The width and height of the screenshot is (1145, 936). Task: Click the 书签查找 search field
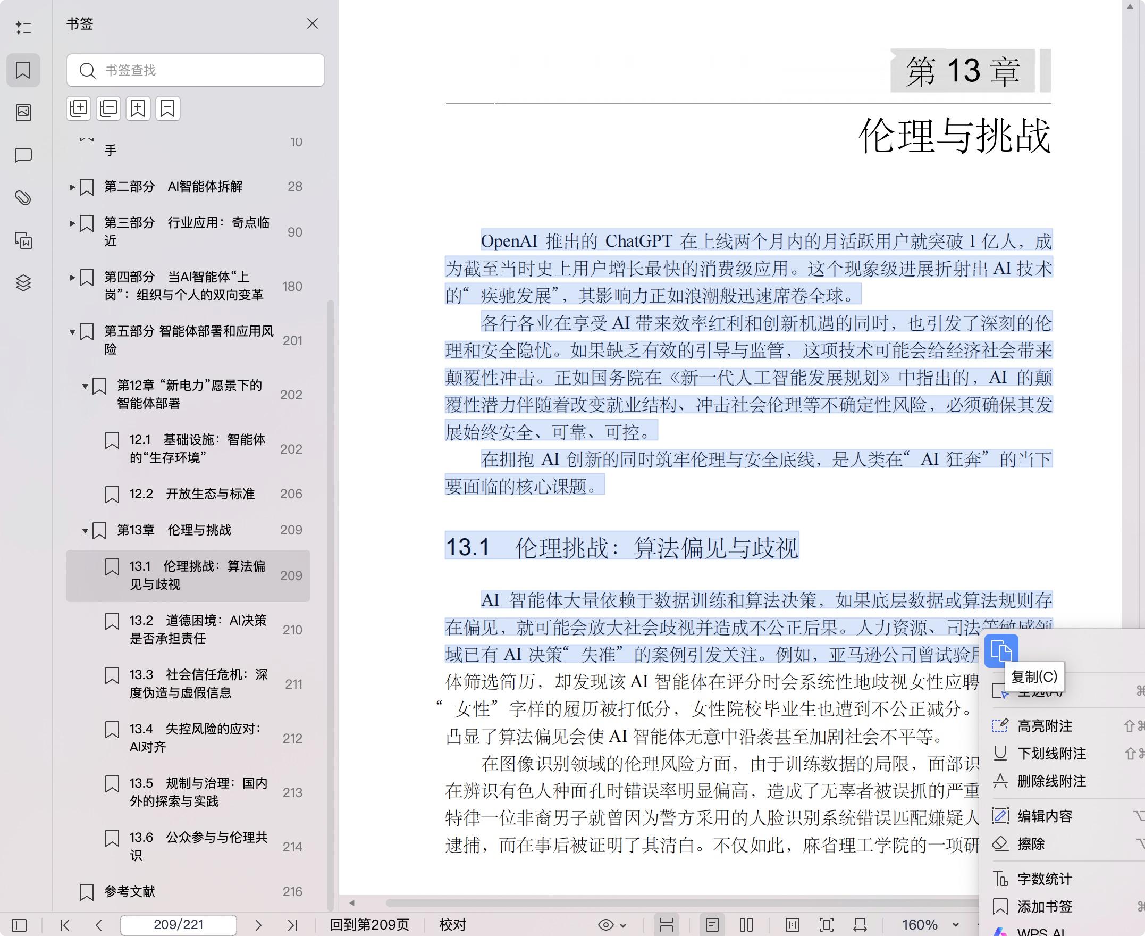(x=196, y=70)
